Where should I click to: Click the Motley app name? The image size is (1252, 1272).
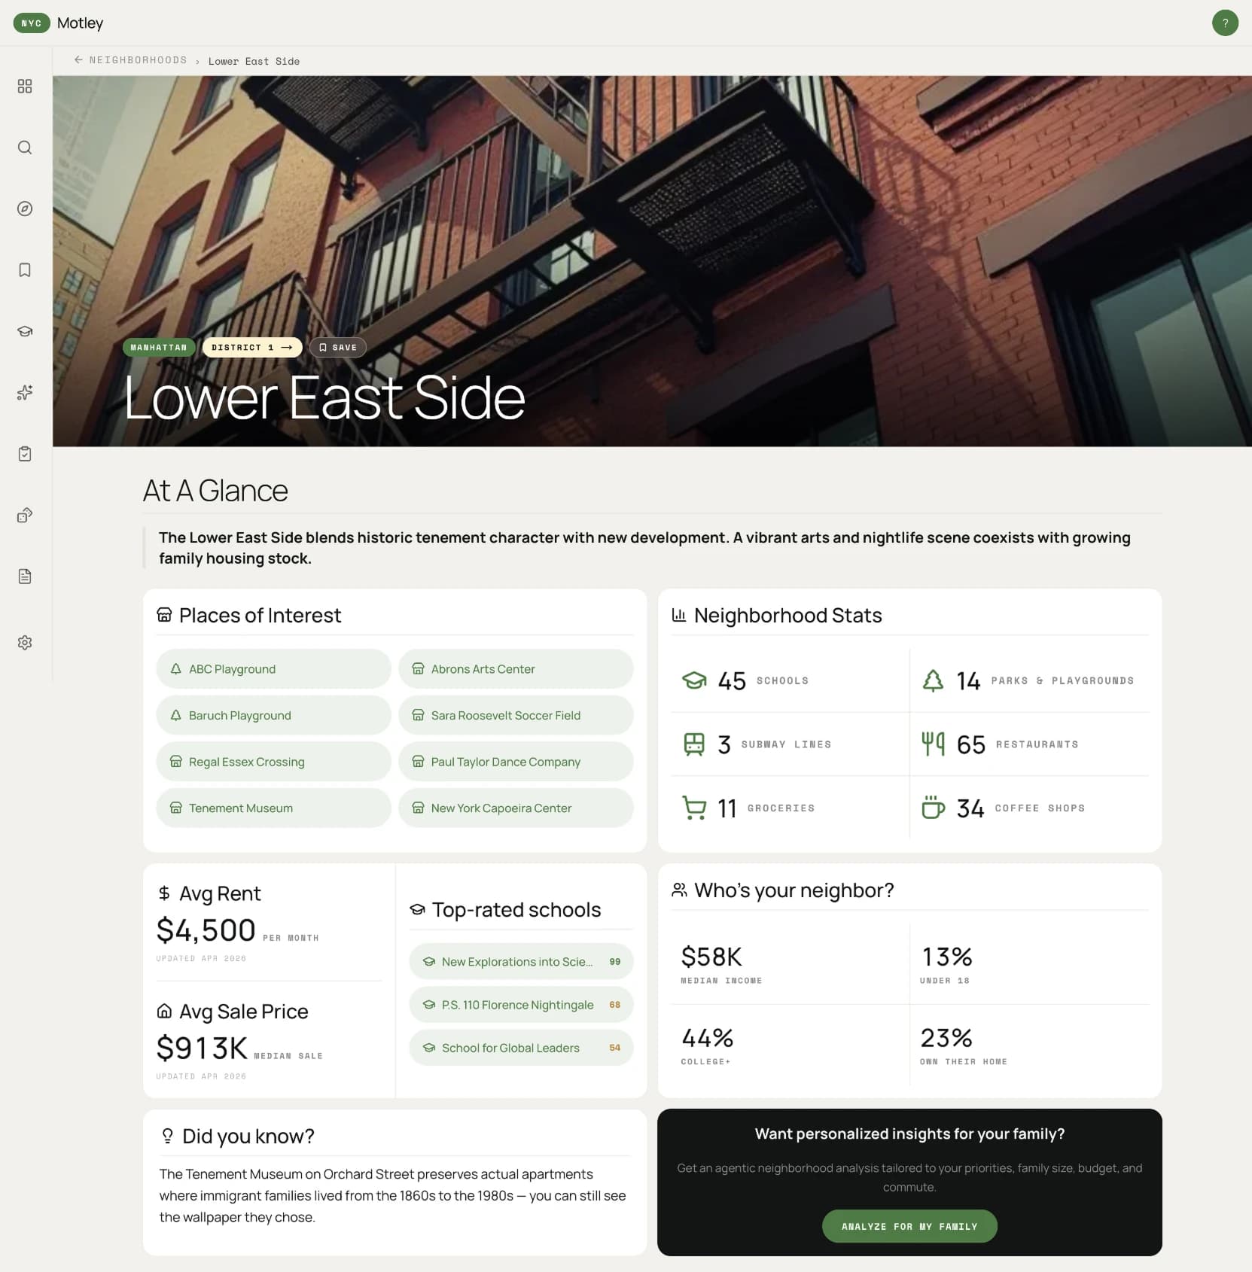(x=80, y=23)
